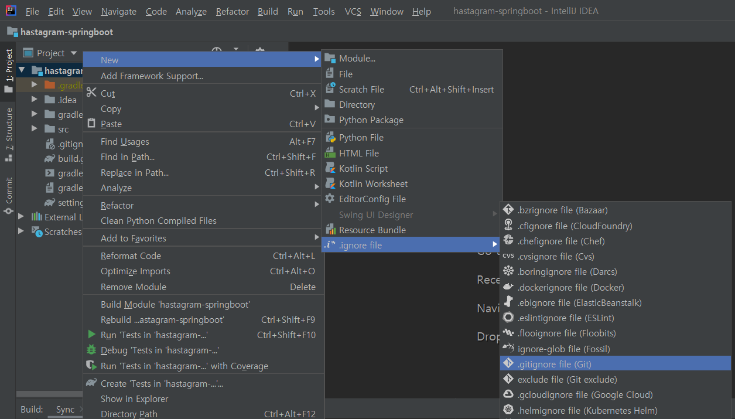
Task: Click the Darcs .boringignore icon
Action: 508,271
